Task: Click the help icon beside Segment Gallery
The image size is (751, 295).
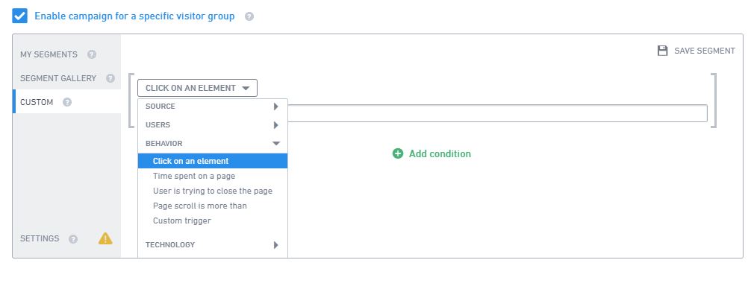Action: (x=110, y=78)
